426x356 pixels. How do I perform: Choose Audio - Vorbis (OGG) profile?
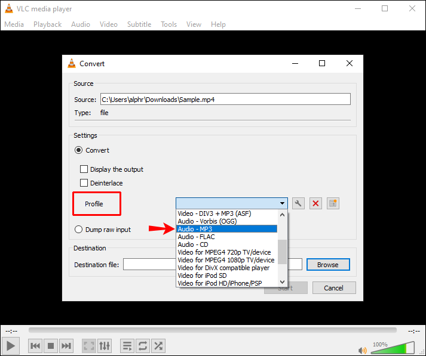[227, 221]
